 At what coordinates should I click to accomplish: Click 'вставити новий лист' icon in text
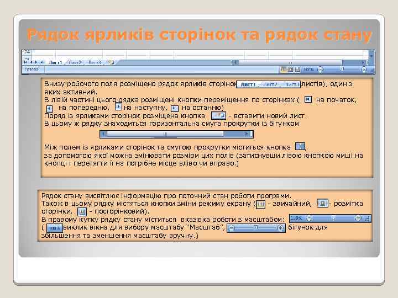218,116
